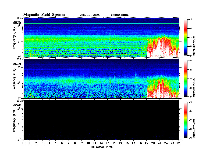Image resolution: width=213 pixels, height=164 pixels.
Task: Click hour 1 on Universal Time axis
Action: [x=30, y=143]
